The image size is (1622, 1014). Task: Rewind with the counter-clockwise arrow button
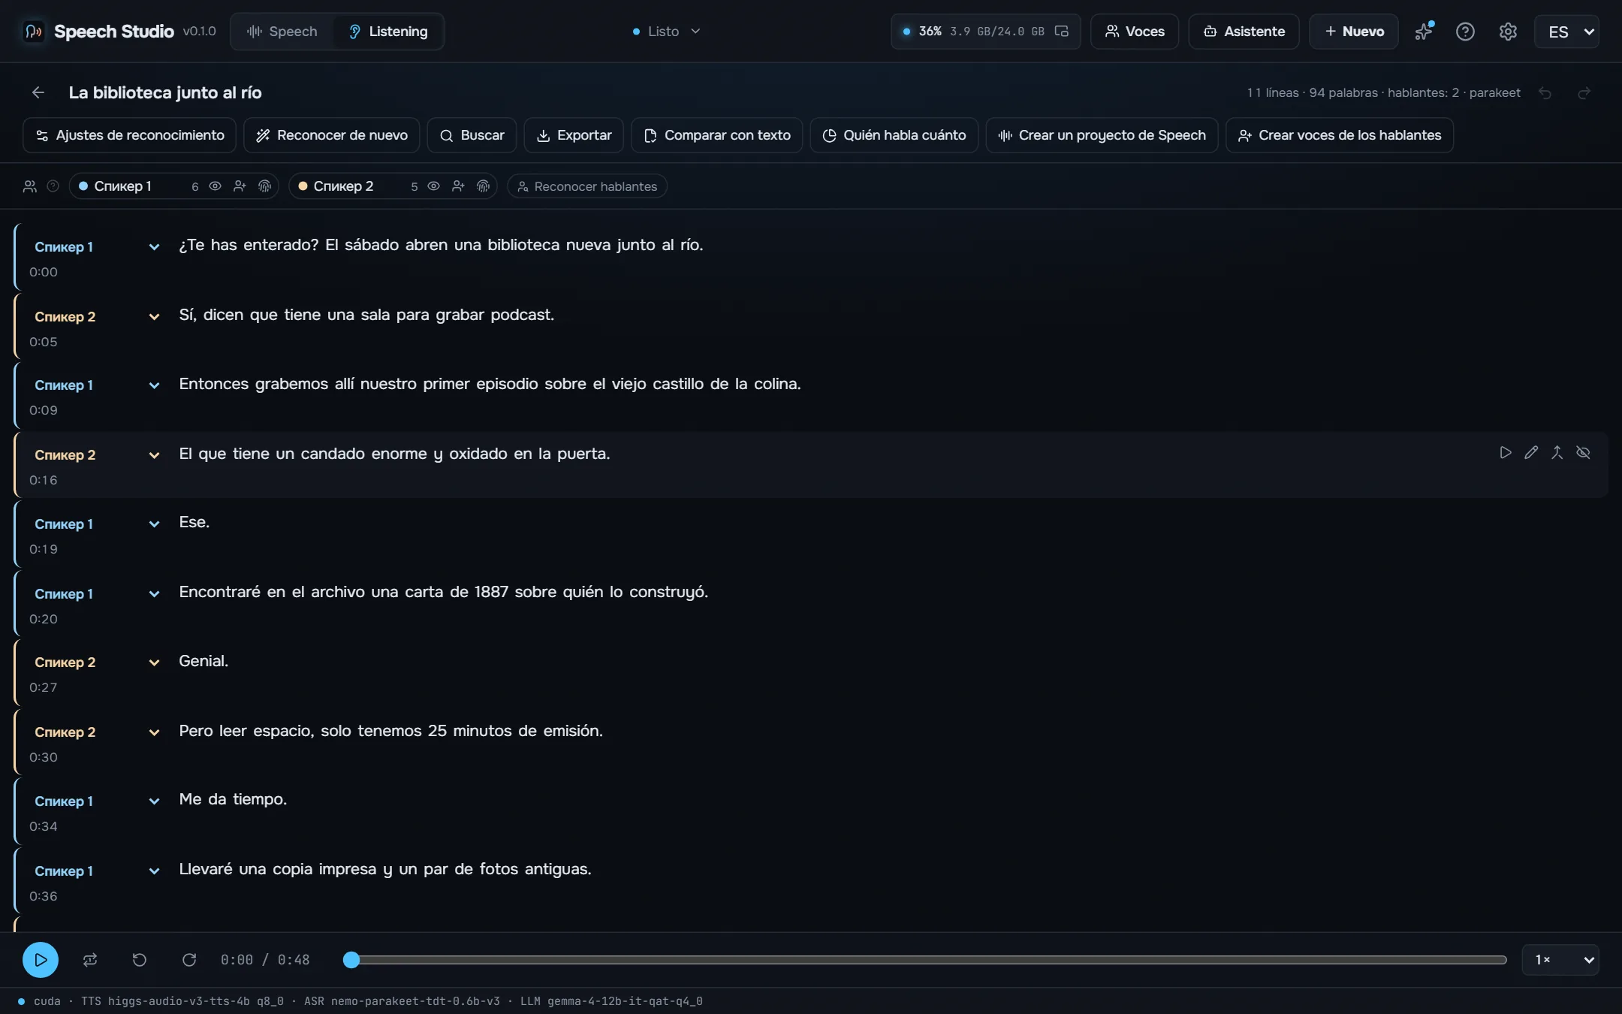[x=140, y=960]
